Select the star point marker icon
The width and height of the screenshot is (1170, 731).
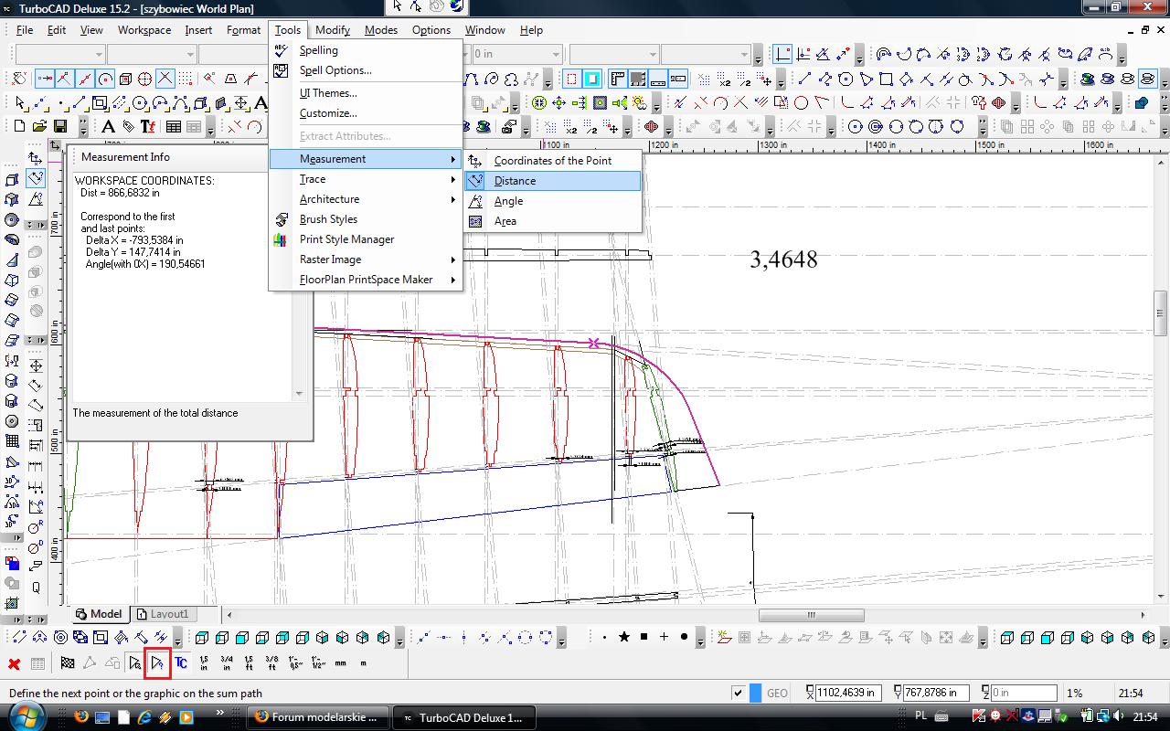click(624, 638)
